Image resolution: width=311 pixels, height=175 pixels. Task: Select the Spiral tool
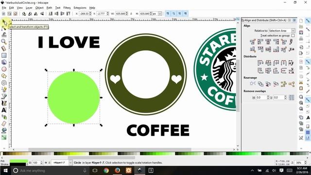click(x=4, y=83)
